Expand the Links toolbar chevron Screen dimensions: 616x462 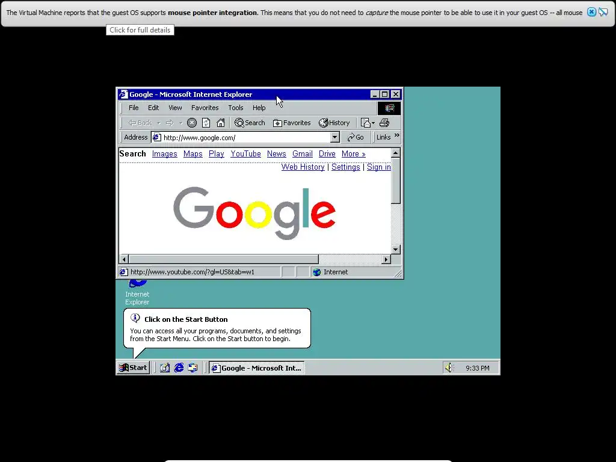pyautogui.click(x=397, y=135)
